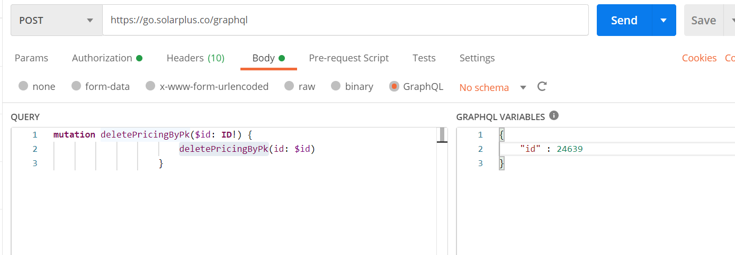Choose x-www-form-urlencoded body type
This screenshot has height=255, width=735.
click(151, 86)
